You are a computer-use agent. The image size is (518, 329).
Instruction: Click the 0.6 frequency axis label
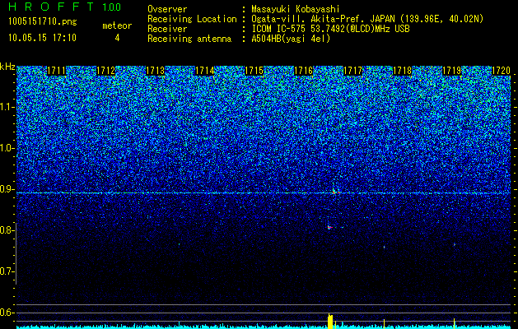click(x=7, y=313)
